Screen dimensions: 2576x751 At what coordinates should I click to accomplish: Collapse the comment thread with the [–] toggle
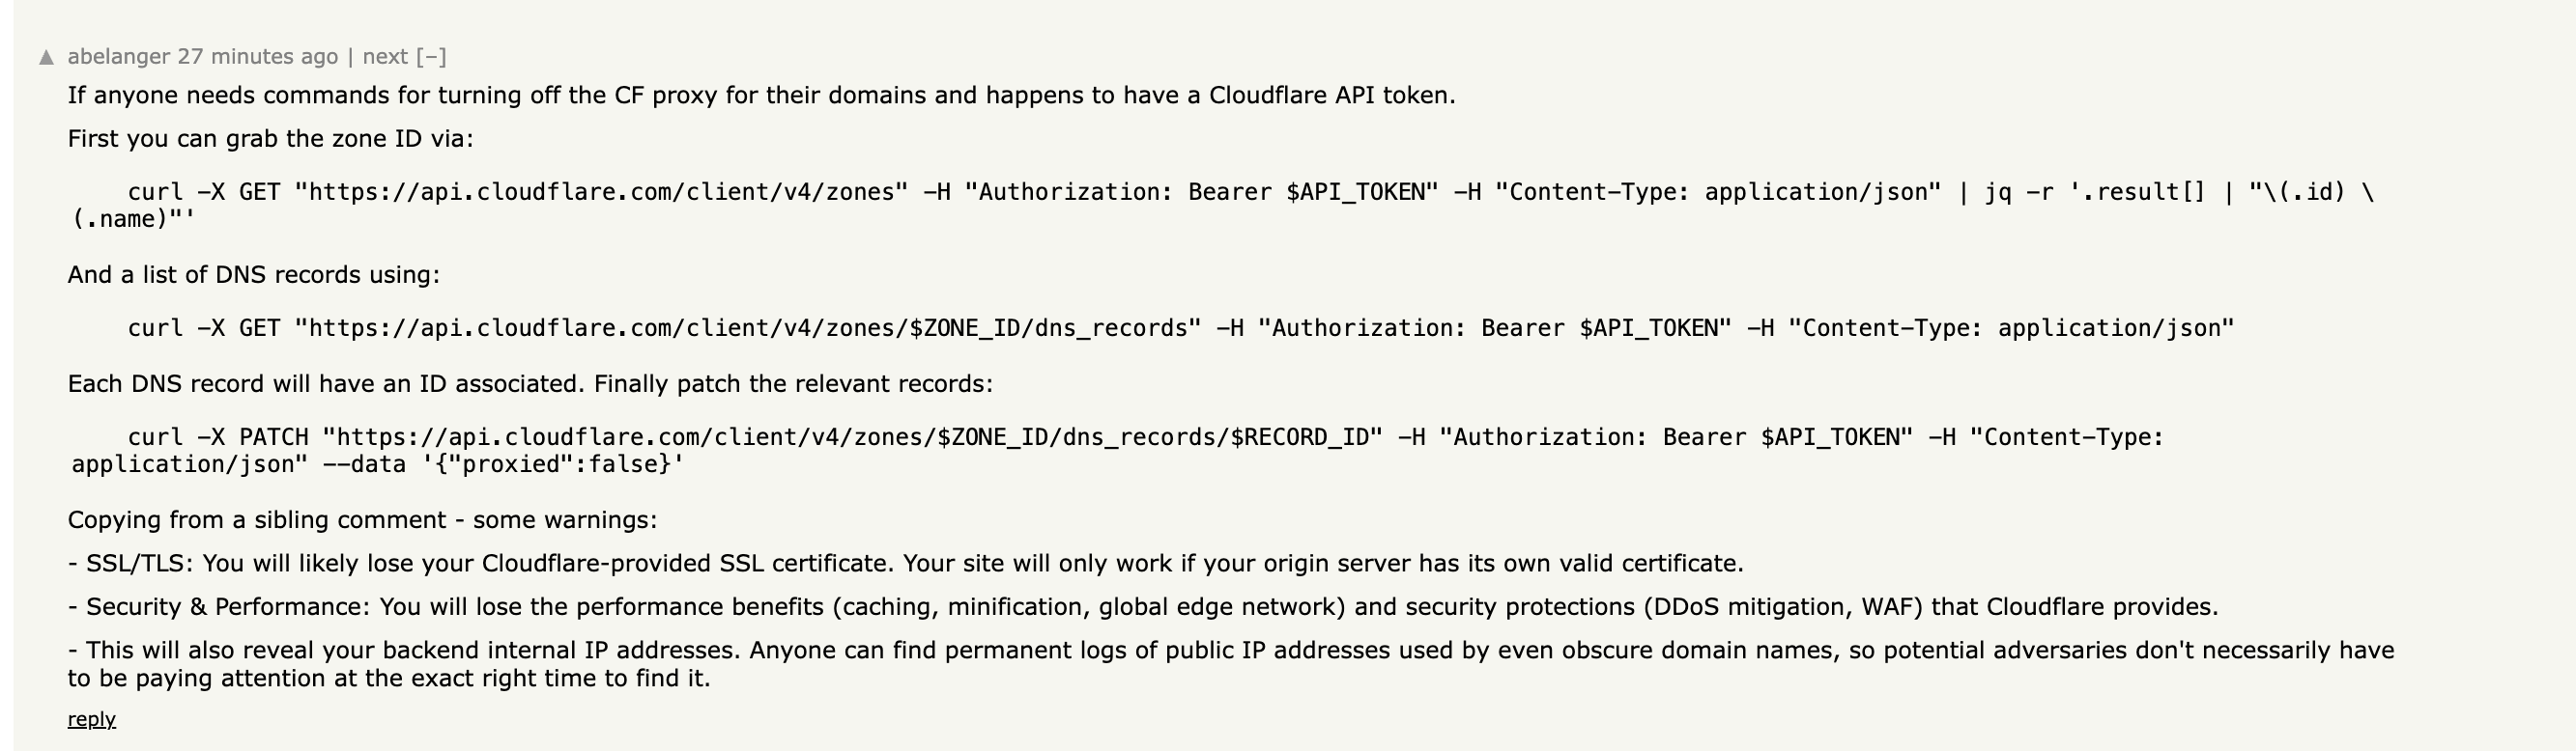click(431, 57)
